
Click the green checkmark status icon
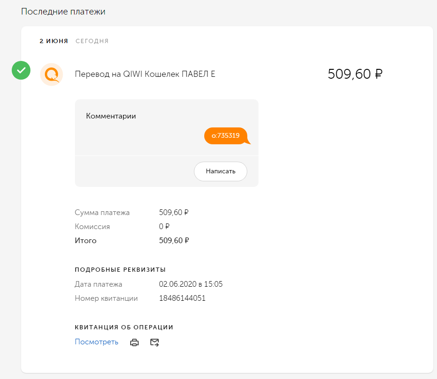click(x=21, y=71)
